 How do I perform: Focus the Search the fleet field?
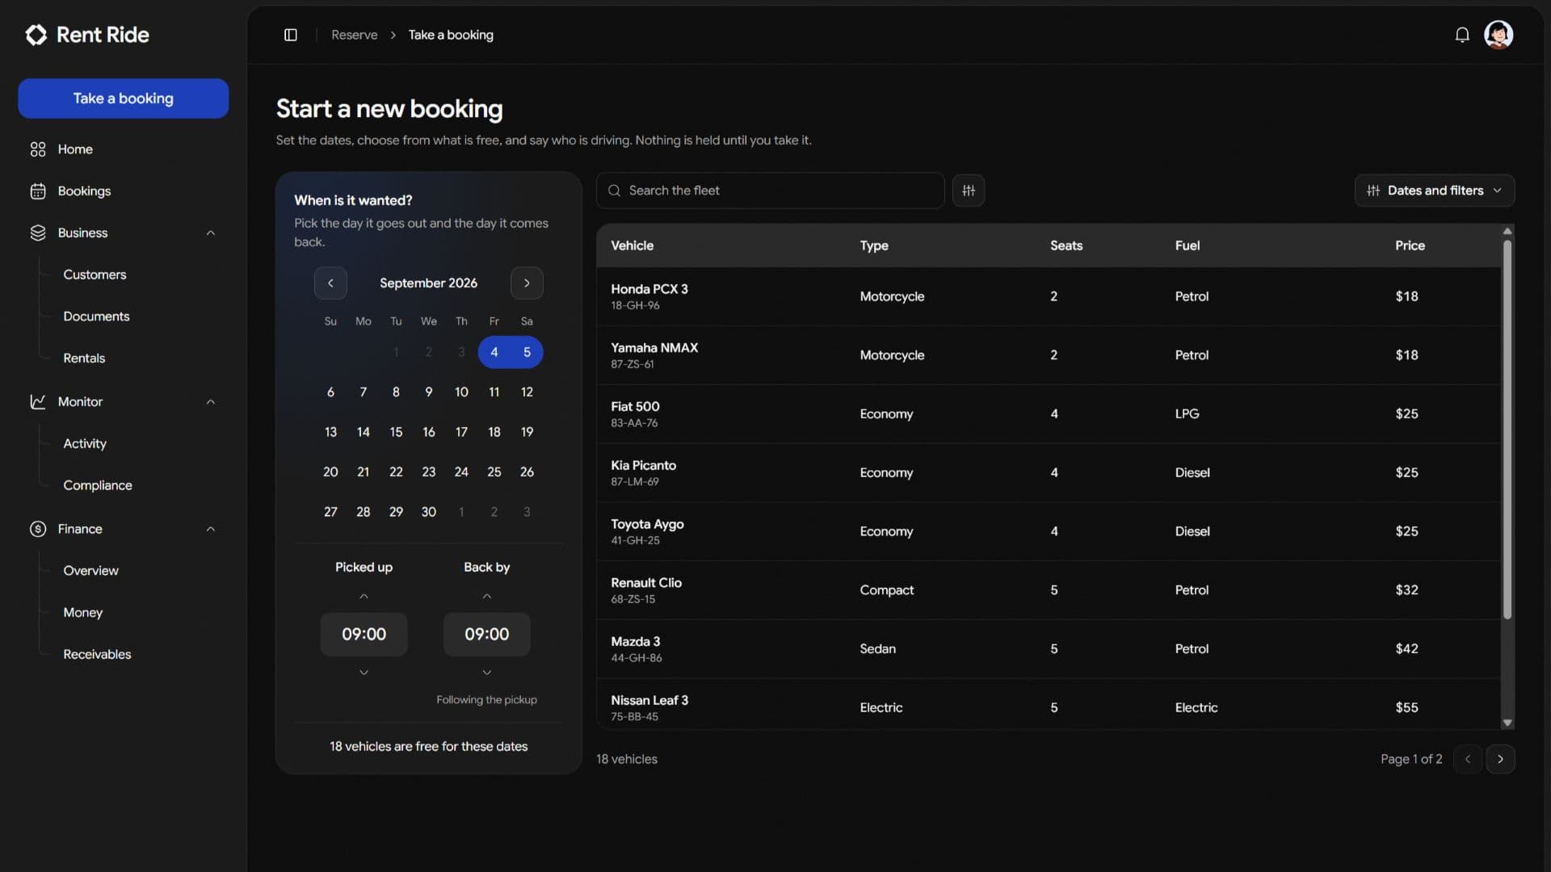click(x=770, y=191)
